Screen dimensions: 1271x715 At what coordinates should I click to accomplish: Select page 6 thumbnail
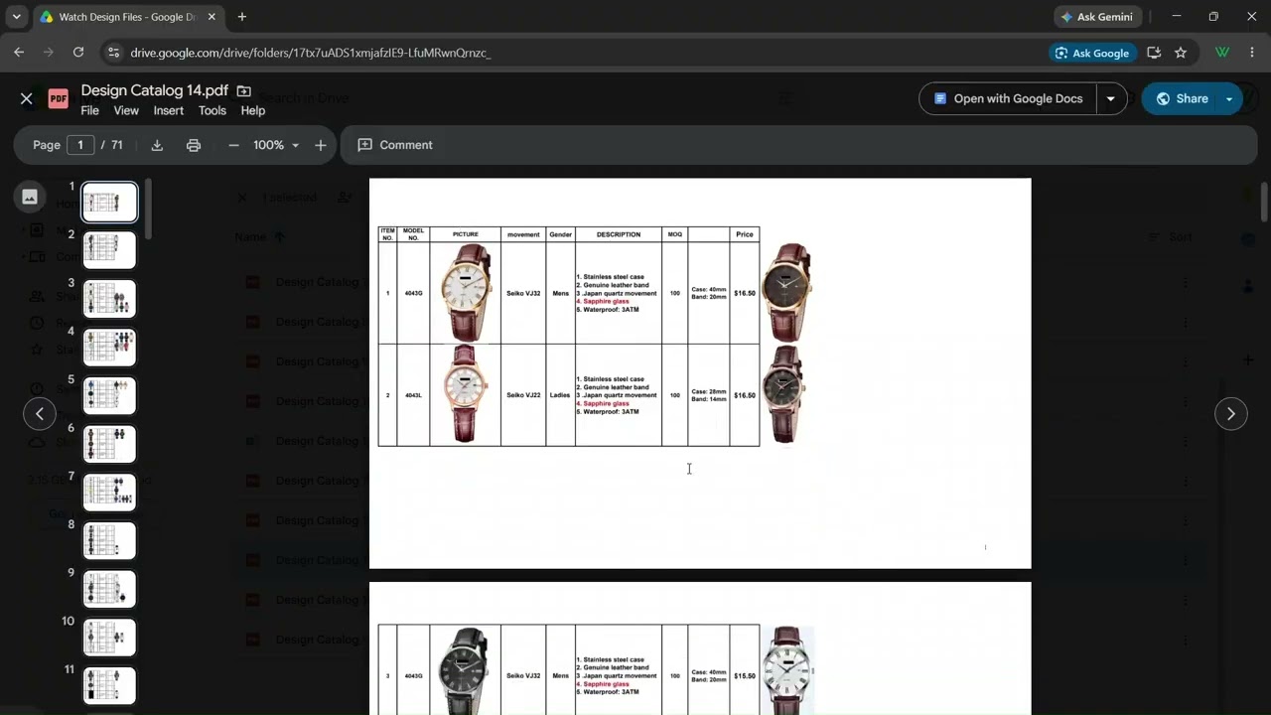click(x=109, y=445)
